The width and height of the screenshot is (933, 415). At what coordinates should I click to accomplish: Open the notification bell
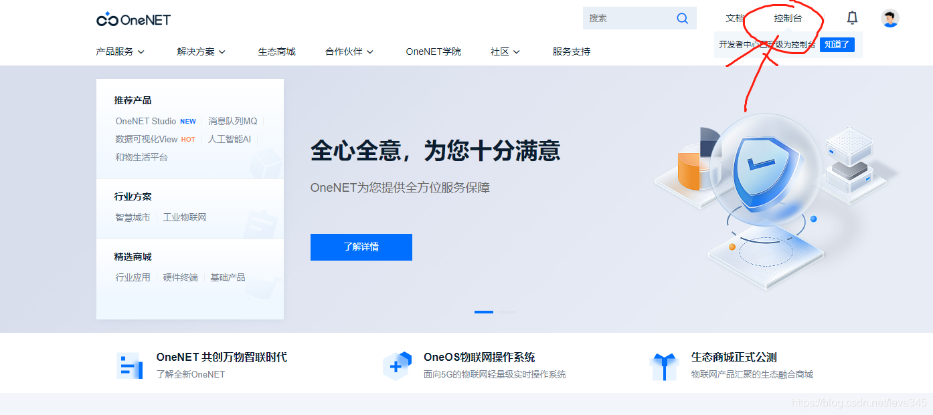(852, 18)
